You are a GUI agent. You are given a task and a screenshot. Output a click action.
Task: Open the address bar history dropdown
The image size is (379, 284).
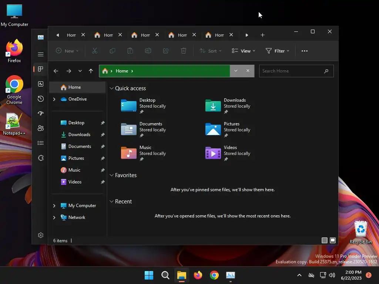point(236,71)
